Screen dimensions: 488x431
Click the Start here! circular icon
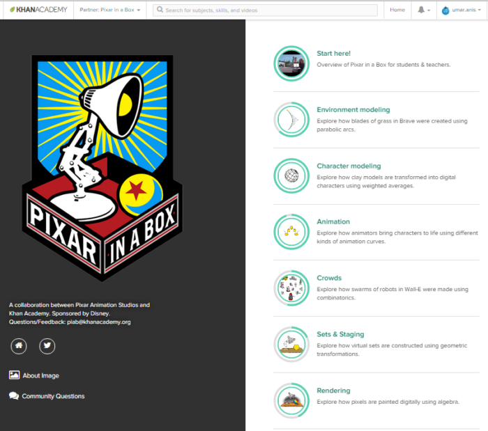click(291, 63)
